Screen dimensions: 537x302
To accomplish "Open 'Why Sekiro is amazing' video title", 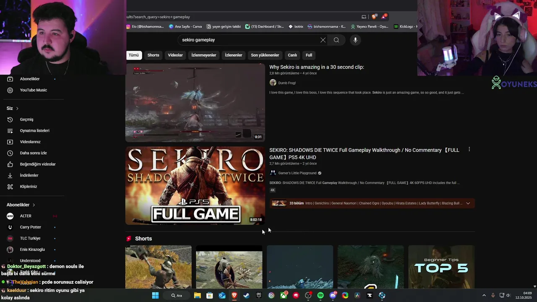I will pos(317,67).
